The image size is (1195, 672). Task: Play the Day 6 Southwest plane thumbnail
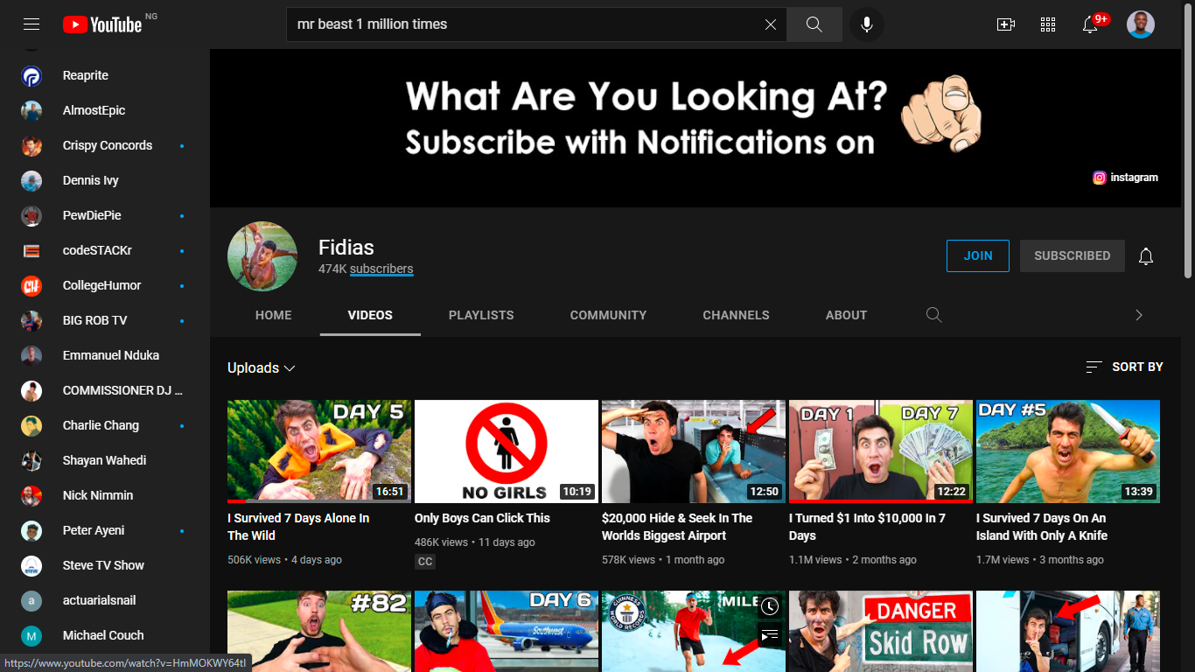point(507,631)
